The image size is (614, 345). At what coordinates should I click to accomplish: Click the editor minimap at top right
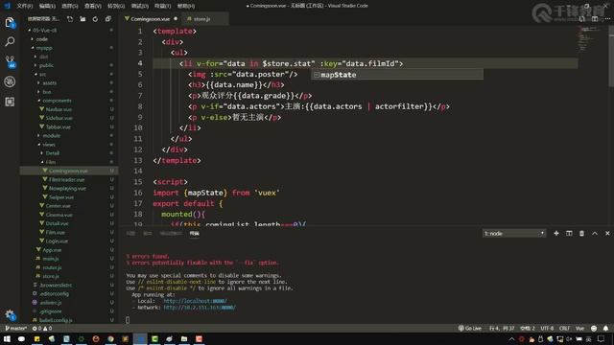[x=593, y=39]
